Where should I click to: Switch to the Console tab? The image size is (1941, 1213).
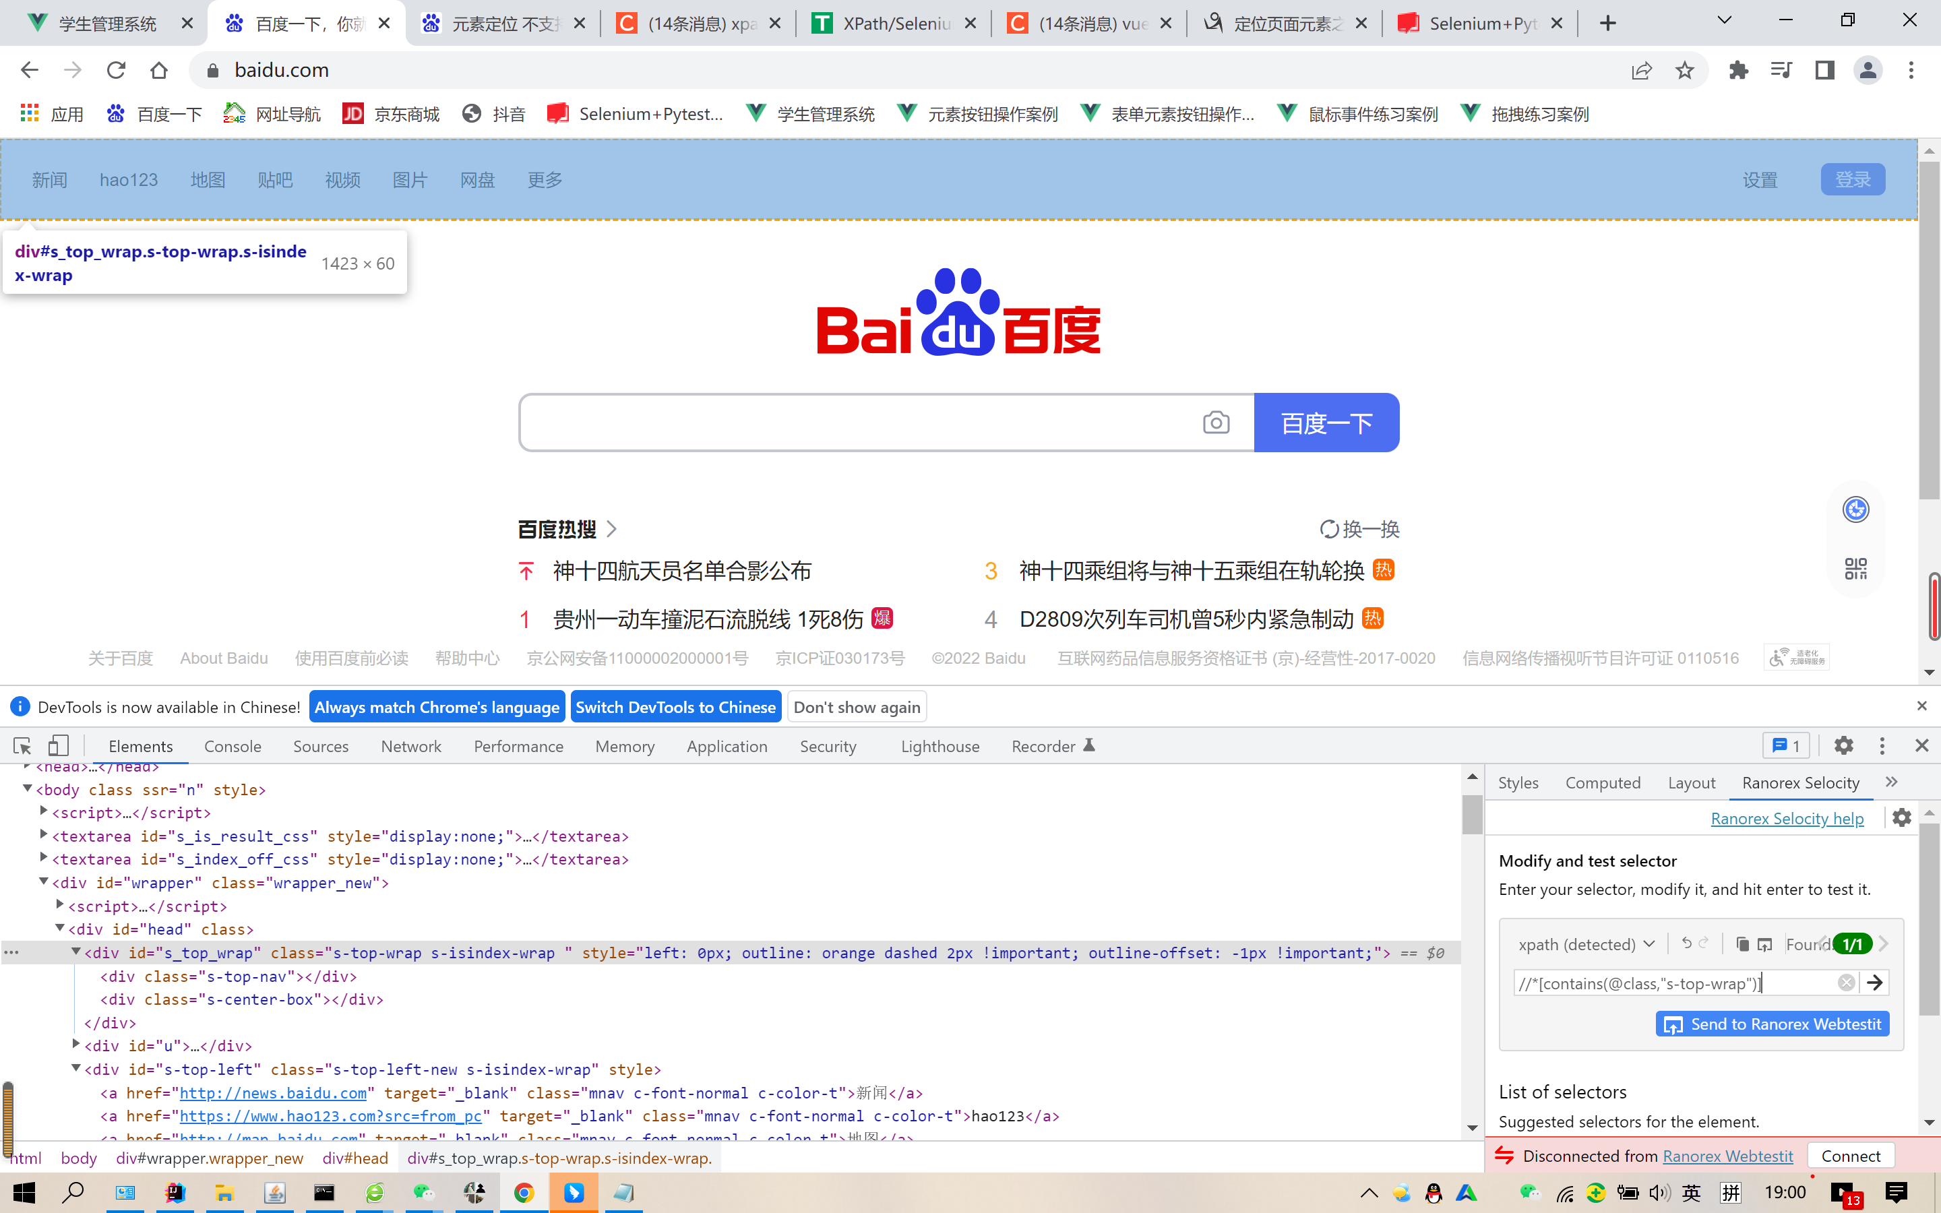click(x=233, y=746)
